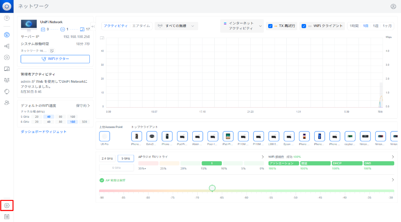
Task: Open the system log icon below the gear
Action: pyautogui.click(x=7, y=217)
